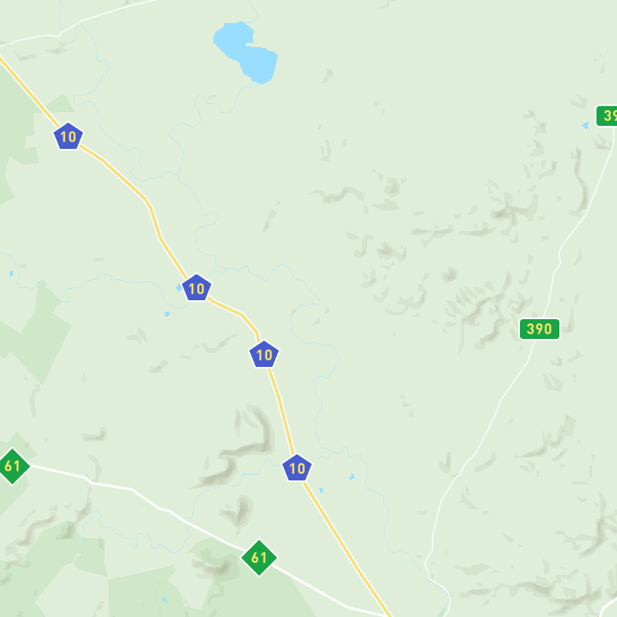Click the route 10 shield beside the small pond

click(x=197, y=288)
